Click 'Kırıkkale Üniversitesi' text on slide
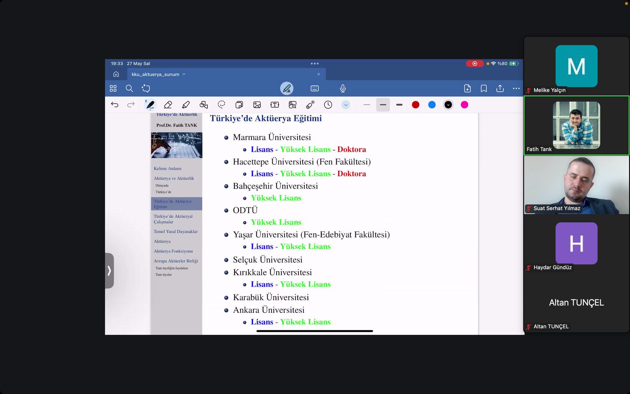Image resolution: width=630 pixels, height=394 pixels. point(272,272)
